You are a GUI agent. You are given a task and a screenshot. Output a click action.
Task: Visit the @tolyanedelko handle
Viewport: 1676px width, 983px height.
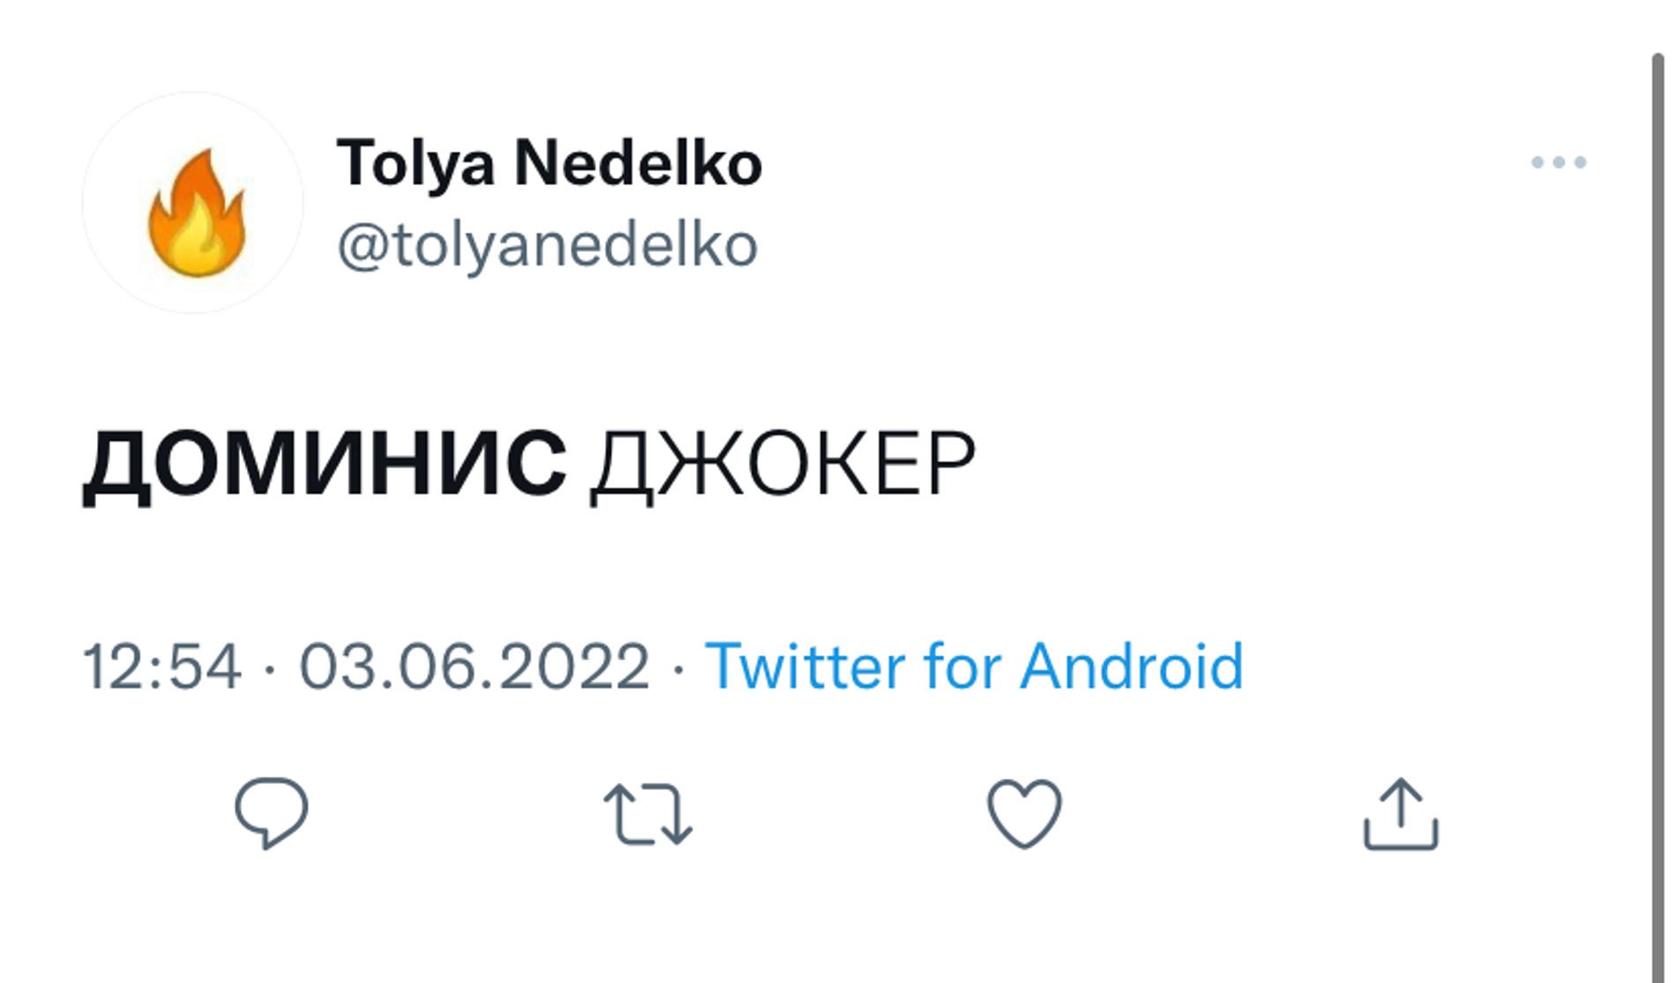(547, 245)
